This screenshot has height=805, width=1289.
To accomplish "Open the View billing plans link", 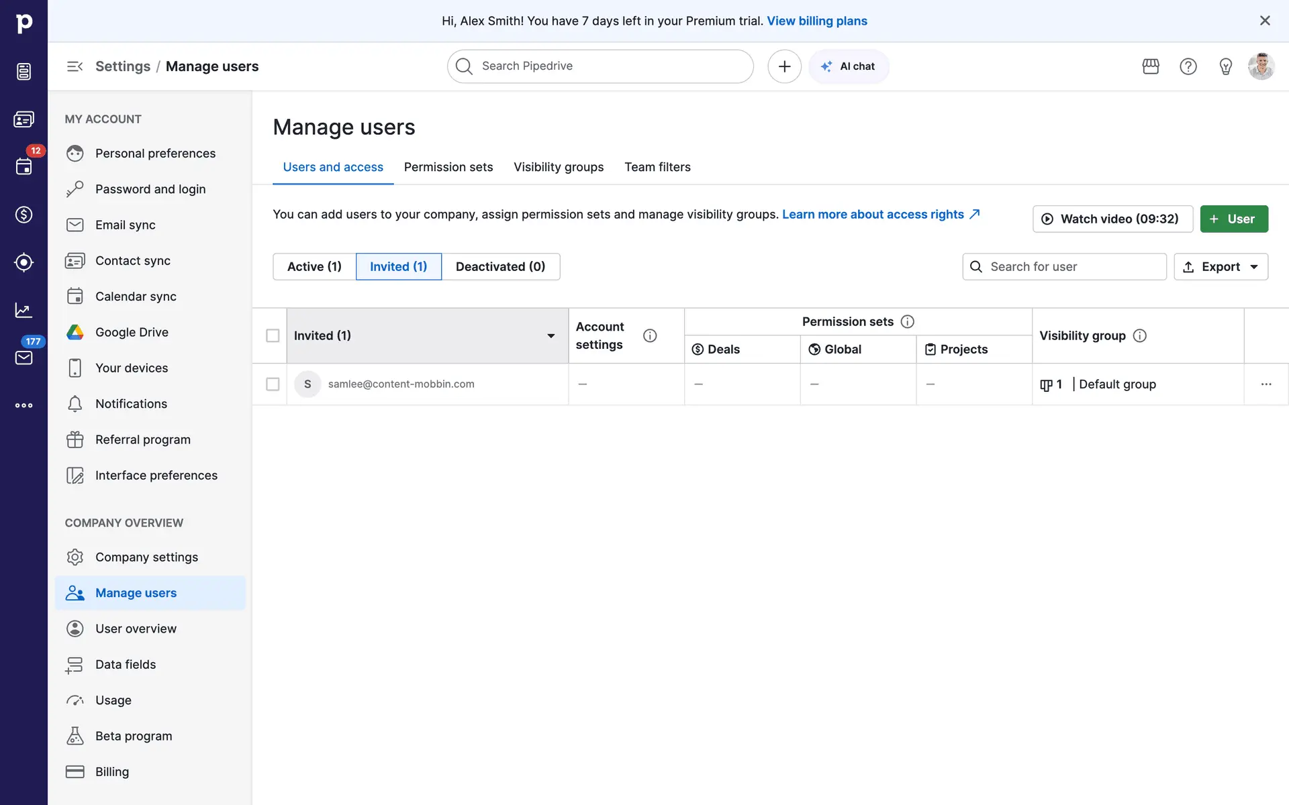I will click(x=816, y=21).
